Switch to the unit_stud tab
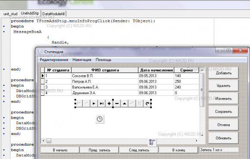This screenshot has height=159, width=250. pos(10,14)
